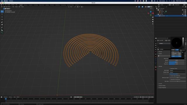
Task: Open the Material properties tab icon
Action: 156,67
